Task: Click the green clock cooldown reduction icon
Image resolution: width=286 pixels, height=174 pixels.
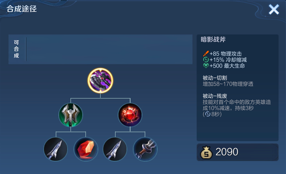Action: pyautogui.click(x=206, y=60)
